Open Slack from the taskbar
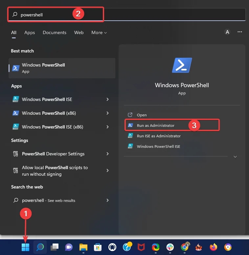249x255 pixels. point(170,247)
